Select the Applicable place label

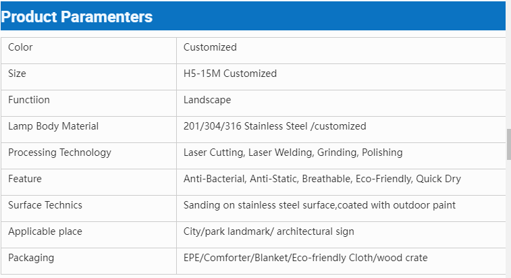pyautogui.click(x=45, y=231)
